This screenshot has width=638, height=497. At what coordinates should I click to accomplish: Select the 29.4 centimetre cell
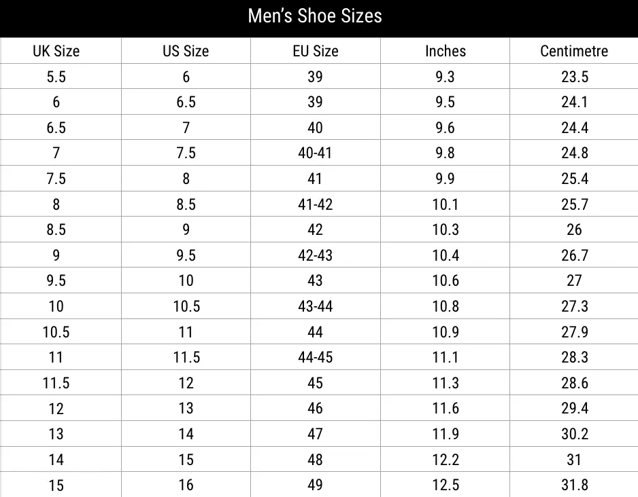click(574, 409)
